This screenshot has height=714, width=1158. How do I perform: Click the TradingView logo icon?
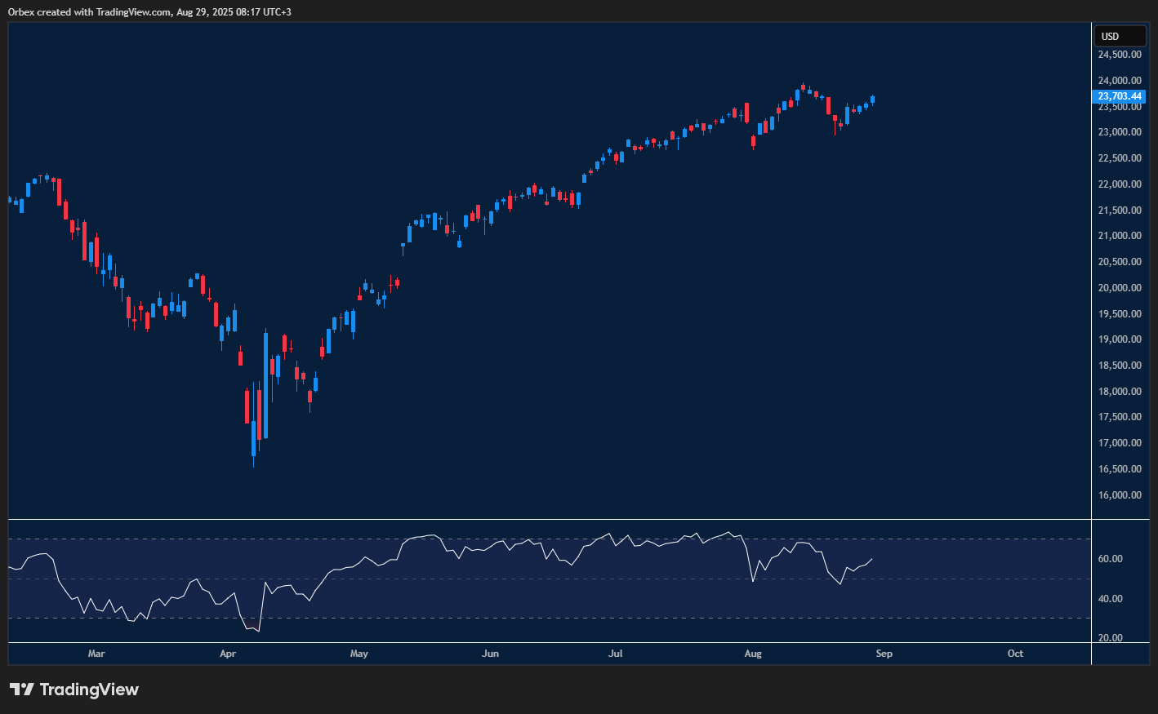point(22,690)
